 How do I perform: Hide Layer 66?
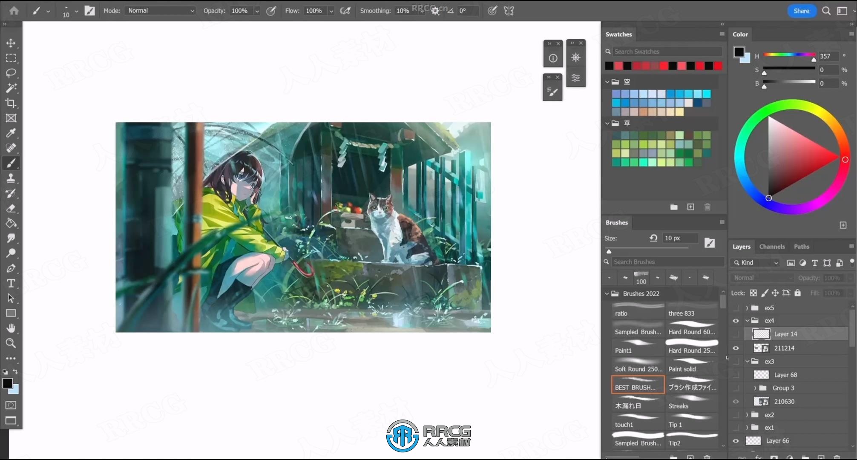(736, 441)
